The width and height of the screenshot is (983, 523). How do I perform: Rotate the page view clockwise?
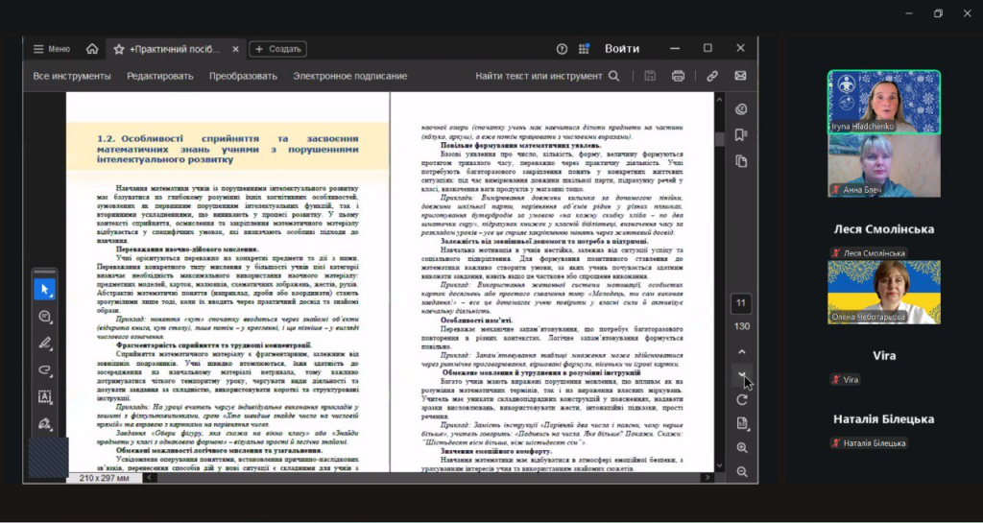pyautogui.click(x=742, y=399)
